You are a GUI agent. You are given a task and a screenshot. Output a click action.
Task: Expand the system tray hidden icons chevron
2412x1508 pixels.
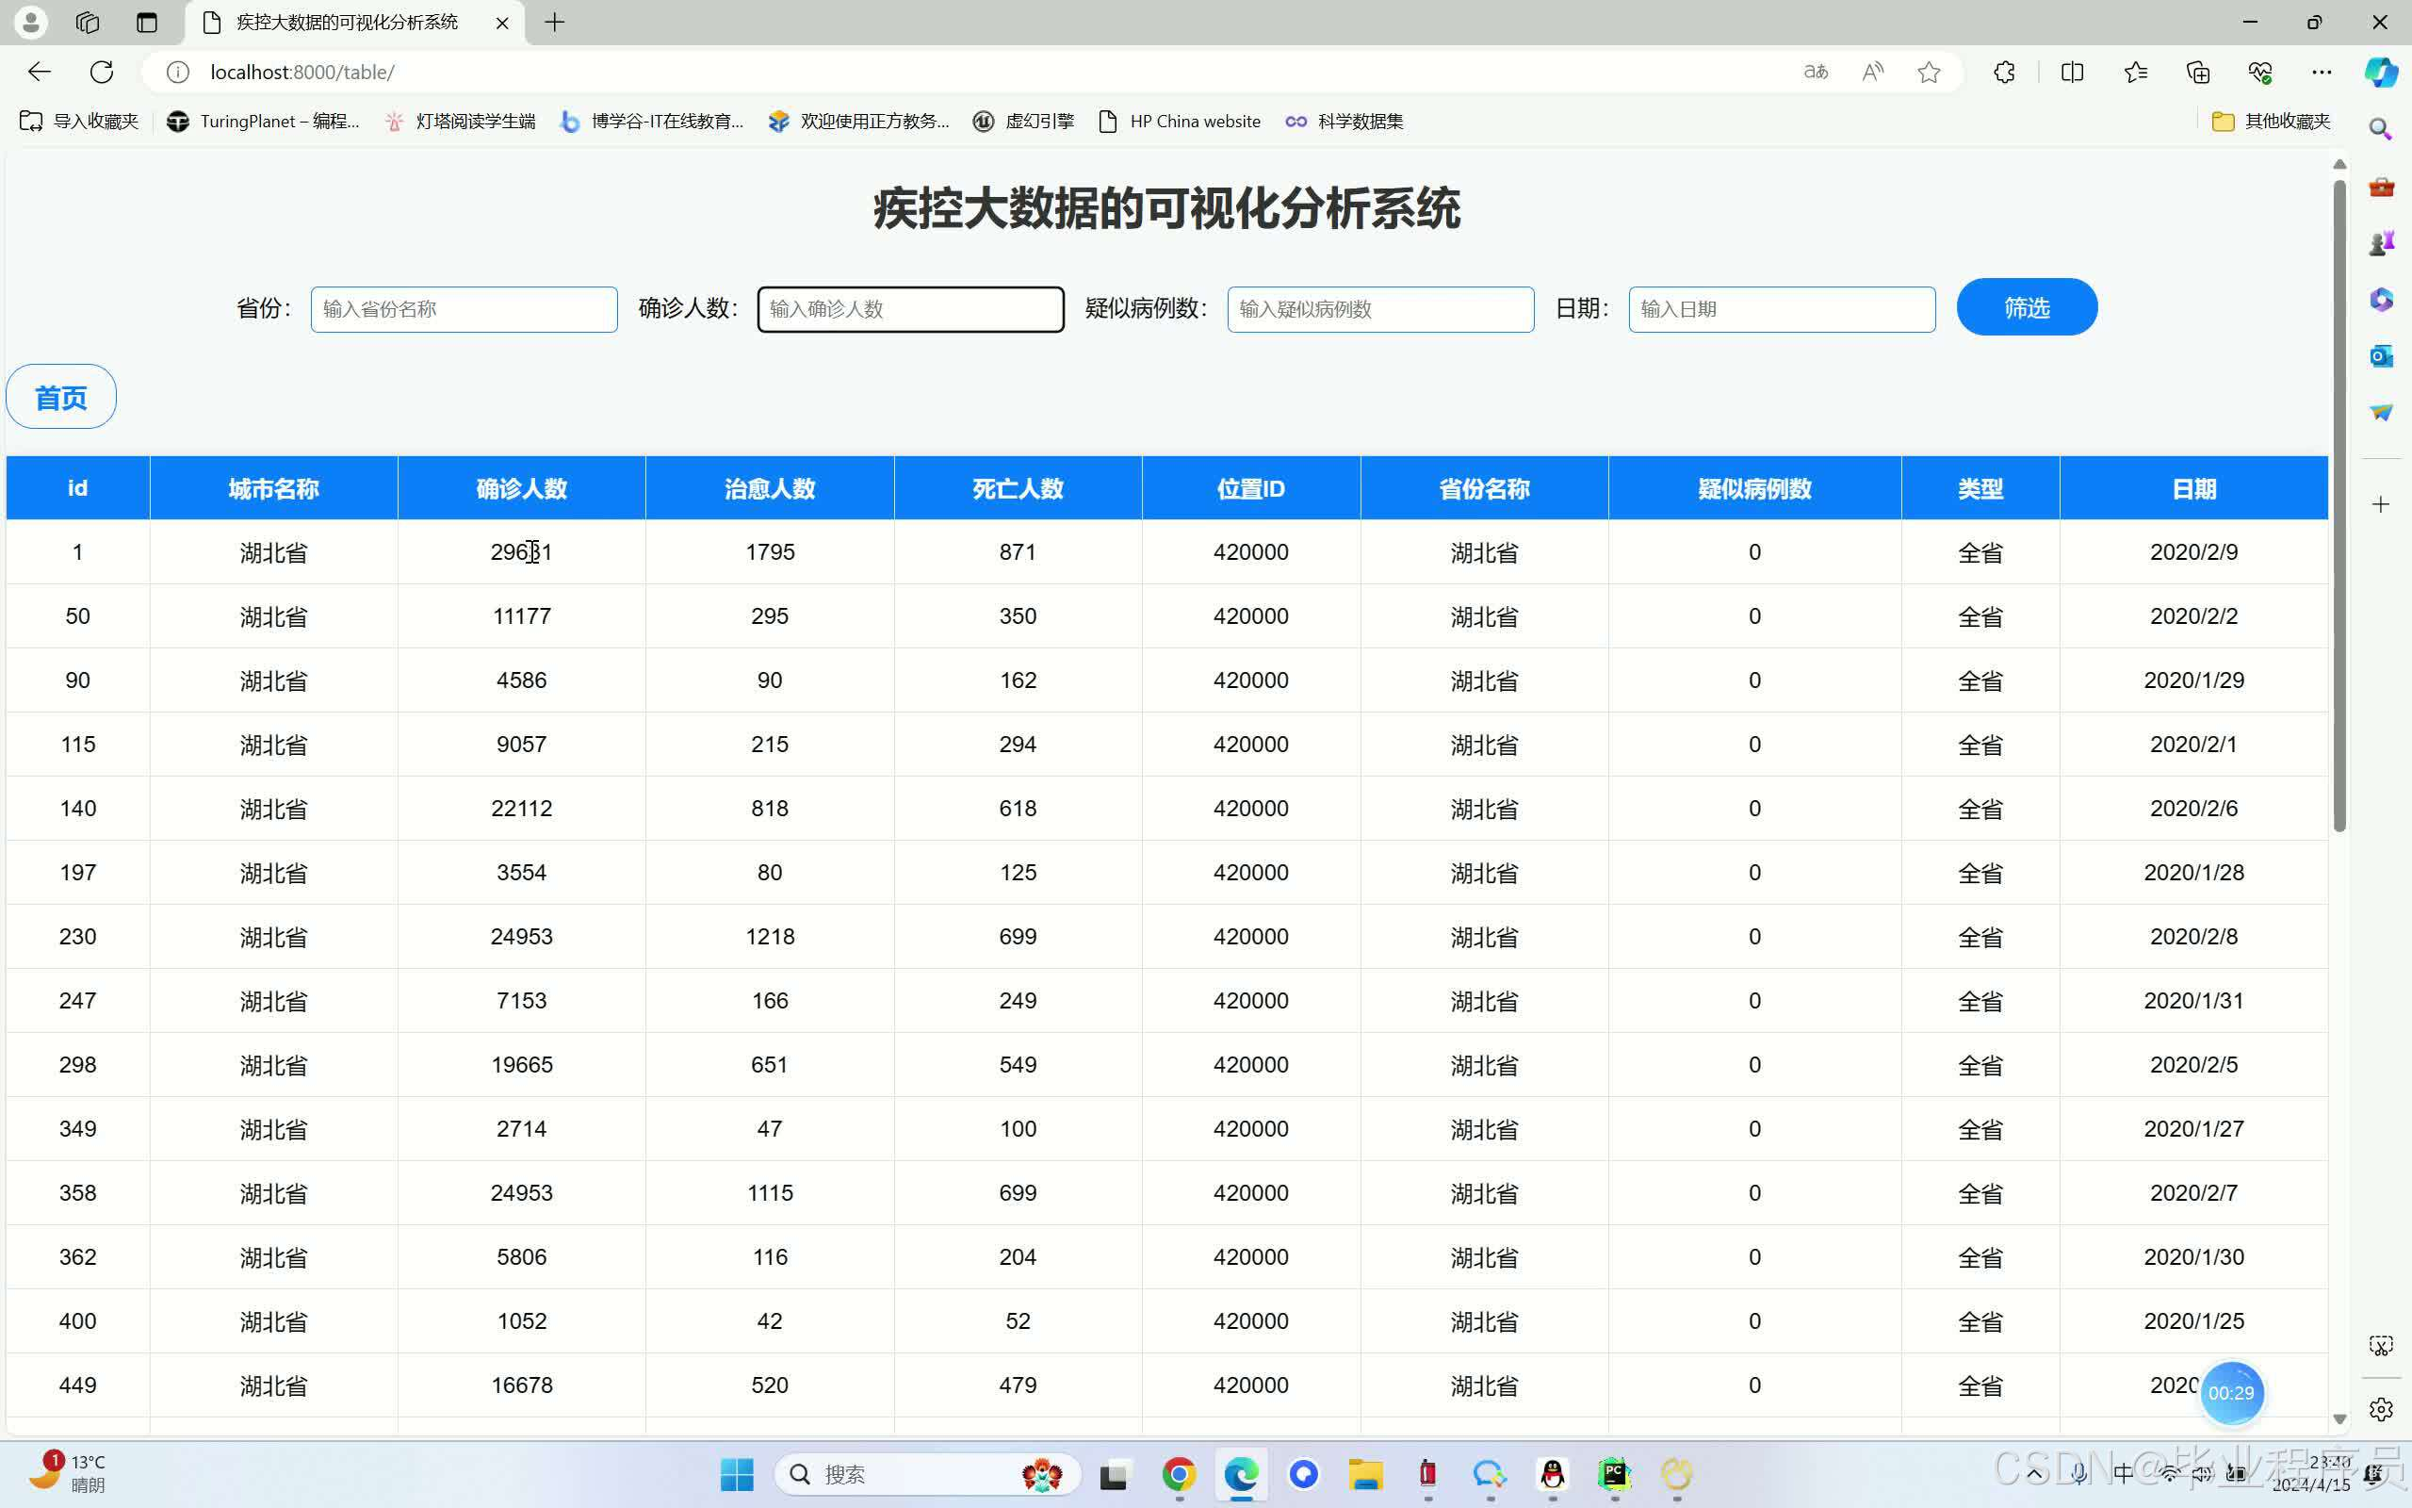[x=2035, y=1473]
